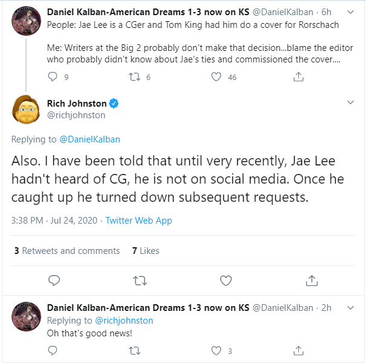
Task: Like Rich Johnston's main tweet
Action: pyautogui.click(x=226, y=281)
